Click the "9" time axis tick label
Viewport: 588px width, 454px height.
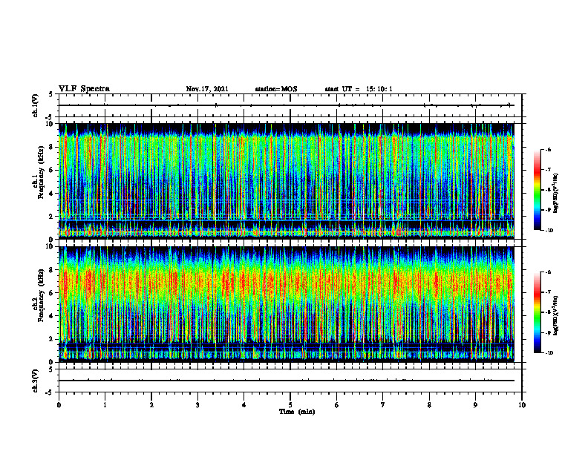pyautogui.click(x=475, y=405)
